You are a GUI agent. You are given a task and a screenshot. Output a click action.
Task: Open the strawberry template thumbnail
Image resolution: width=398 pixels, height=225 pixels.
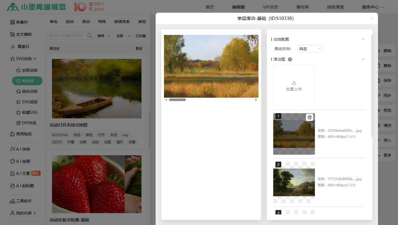(x=97, y=184)
